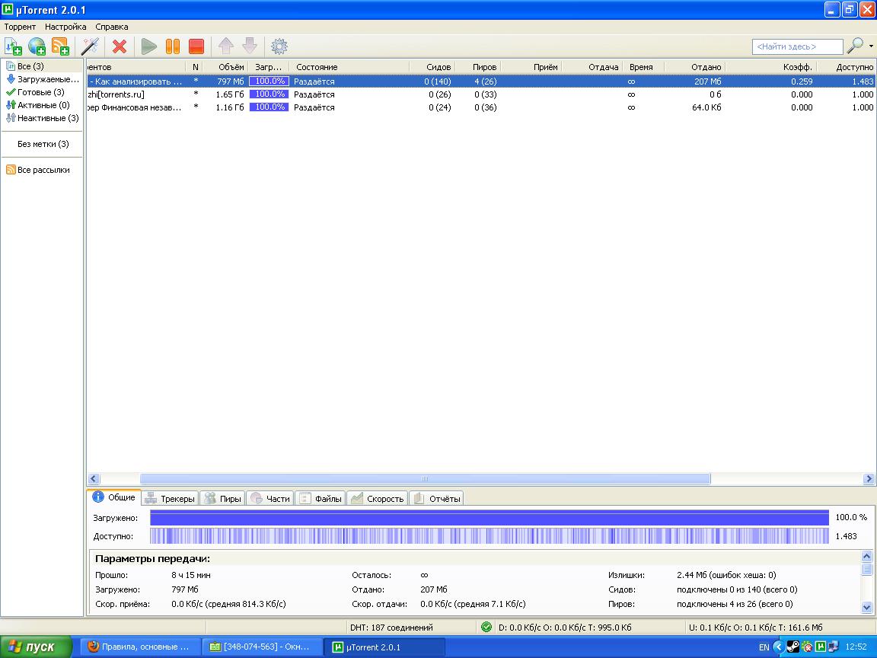This screenshot has height=658, width=877.
Task: Click the magnifier search icon
Action: [855, 46]
